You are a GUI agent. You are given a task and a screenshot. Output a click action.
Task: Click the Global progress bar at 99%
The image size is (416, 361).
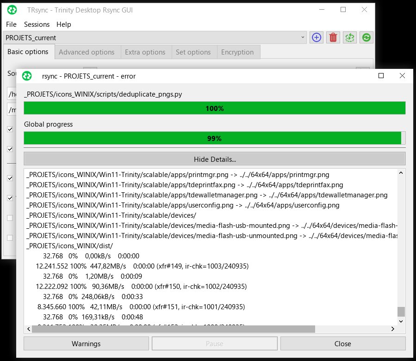(x=215, y=138)
